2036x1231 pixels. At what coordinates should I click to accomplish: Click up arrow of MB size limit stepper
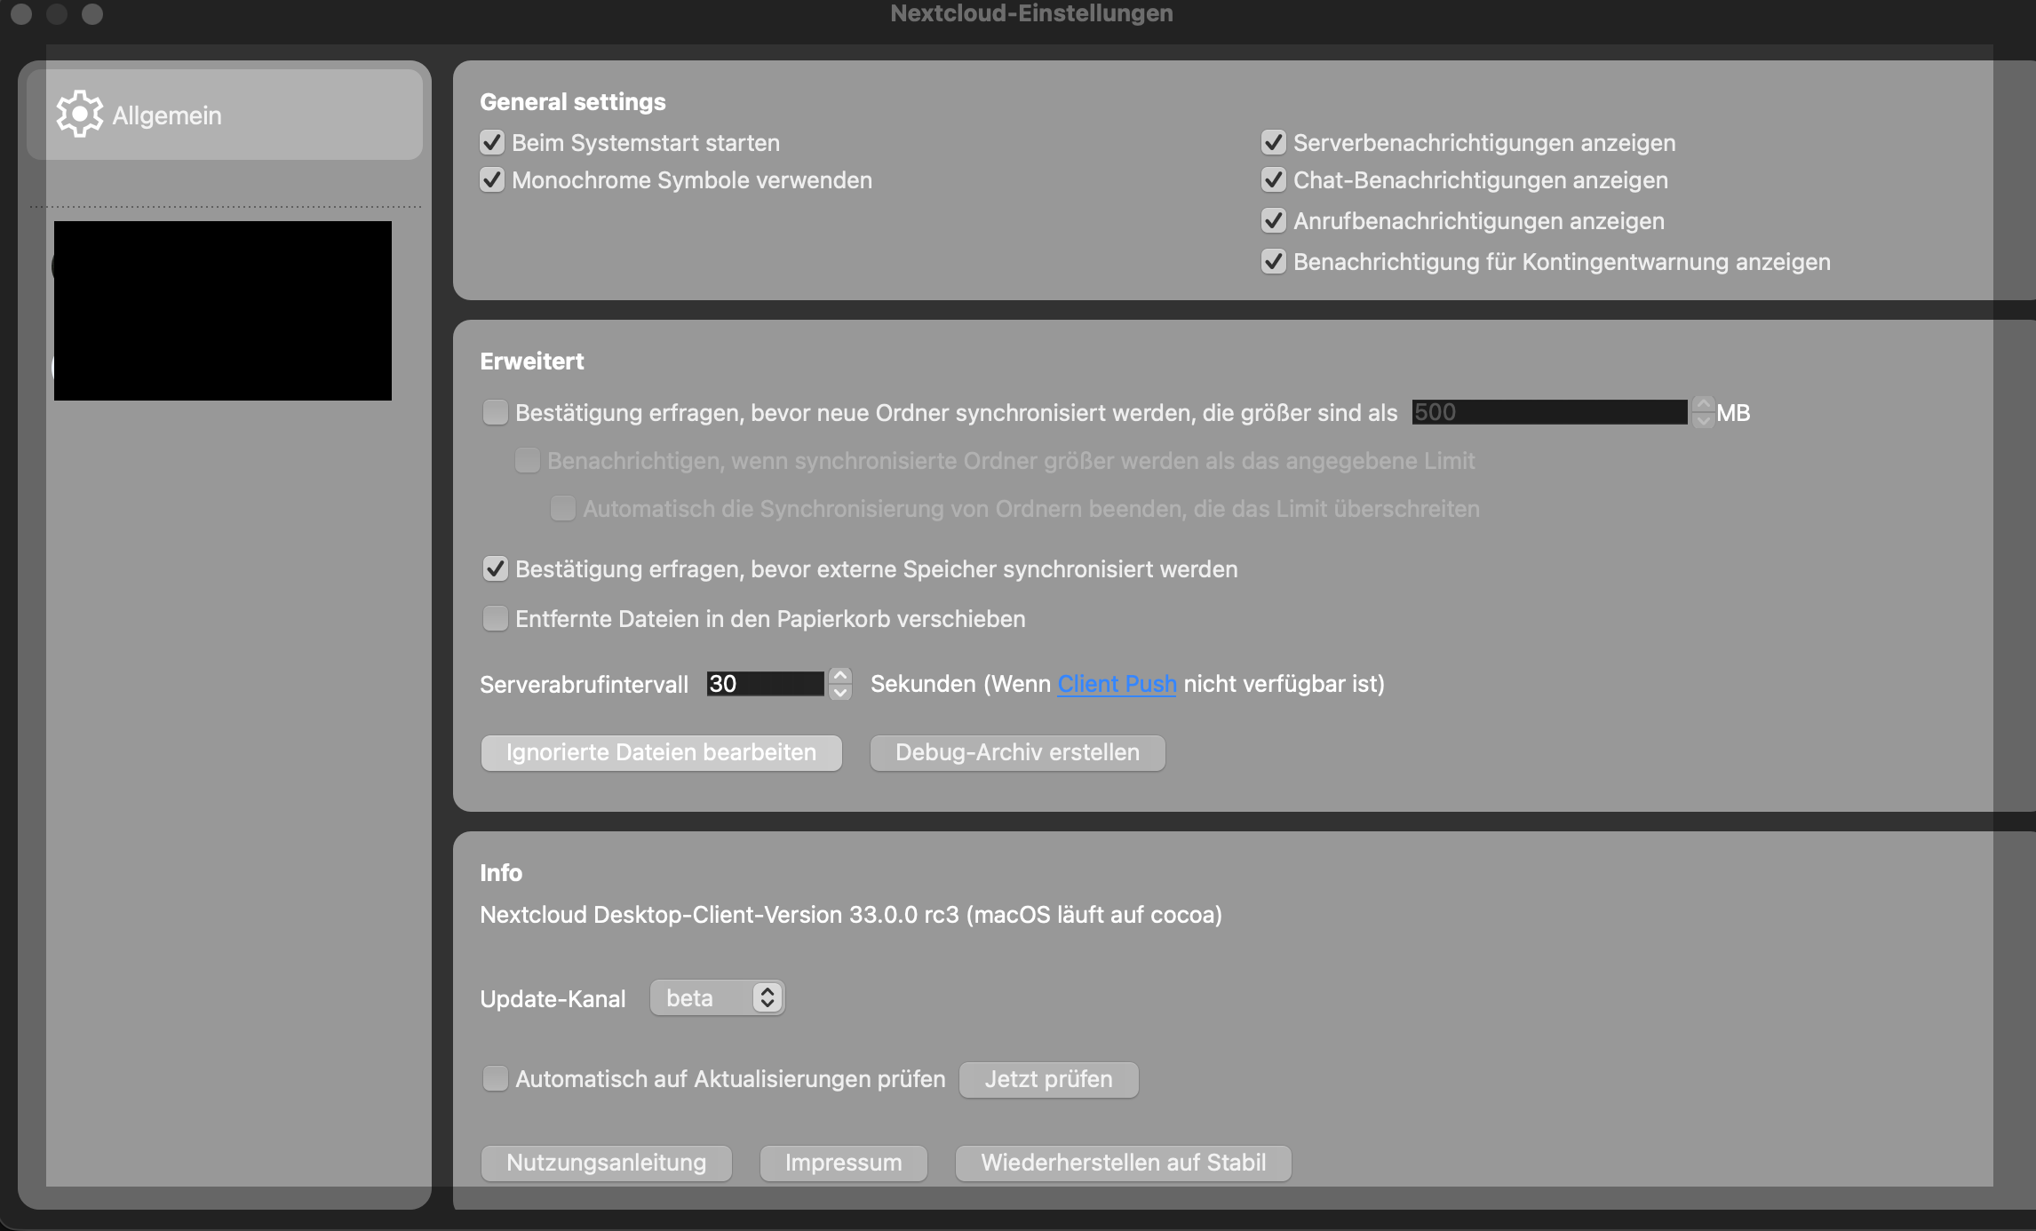(x=1703, y=404)
